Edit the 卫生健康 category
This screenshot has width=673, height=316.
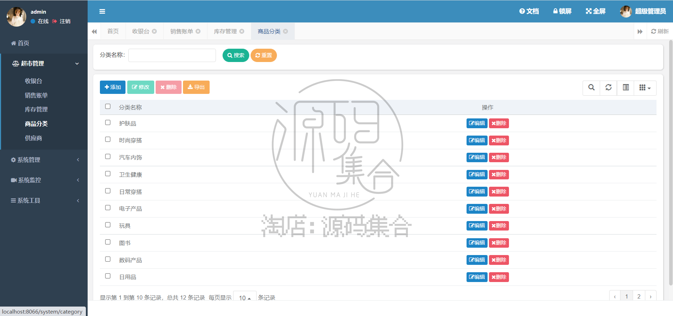click(477, 174)
